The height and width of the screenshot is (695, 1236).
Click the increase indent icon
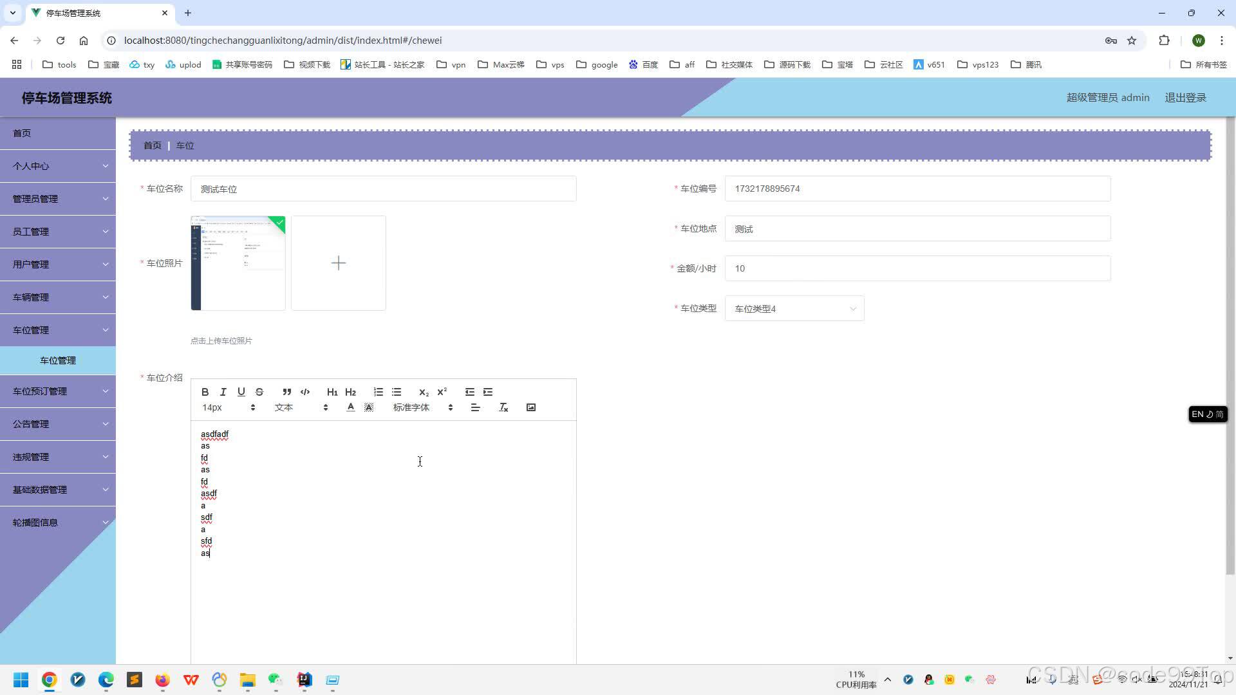click(x=488, y=392)
